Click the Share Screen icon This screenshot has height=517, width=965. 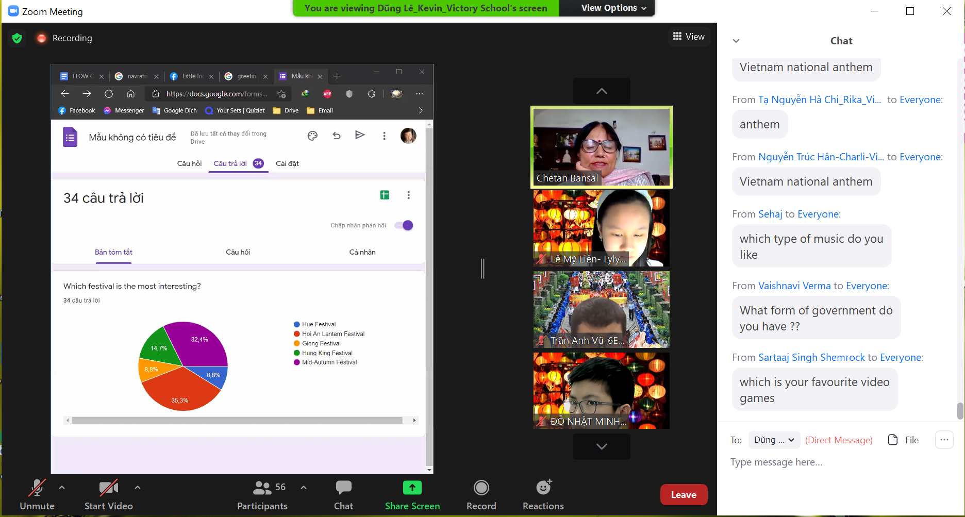pos(412,488)
